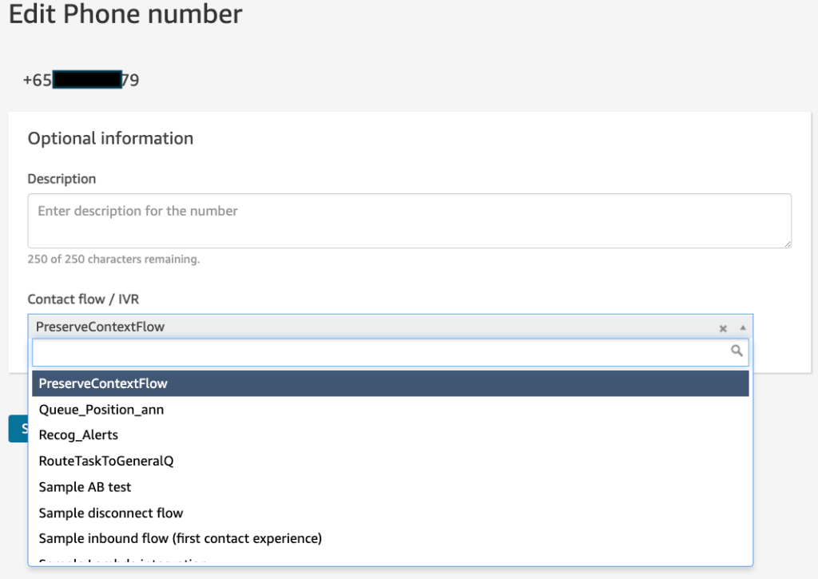Clear the selected PreserveContextFlow contact flow

tap(723, 327)
